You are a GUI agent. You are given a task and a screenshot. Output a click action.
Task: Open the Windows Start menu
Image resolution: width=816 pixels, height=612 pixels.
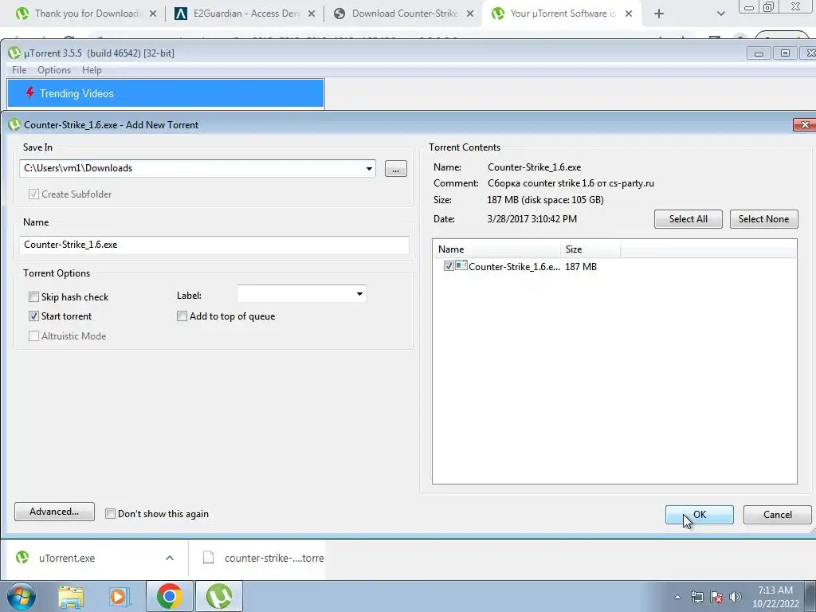(20, 596)
